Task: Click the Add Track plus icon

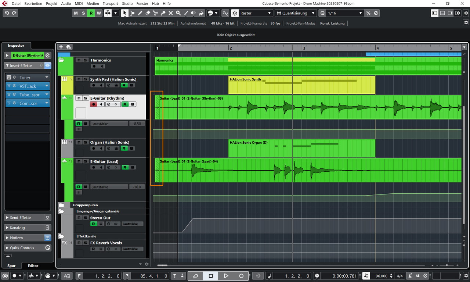Action: (x=61, y=47)
